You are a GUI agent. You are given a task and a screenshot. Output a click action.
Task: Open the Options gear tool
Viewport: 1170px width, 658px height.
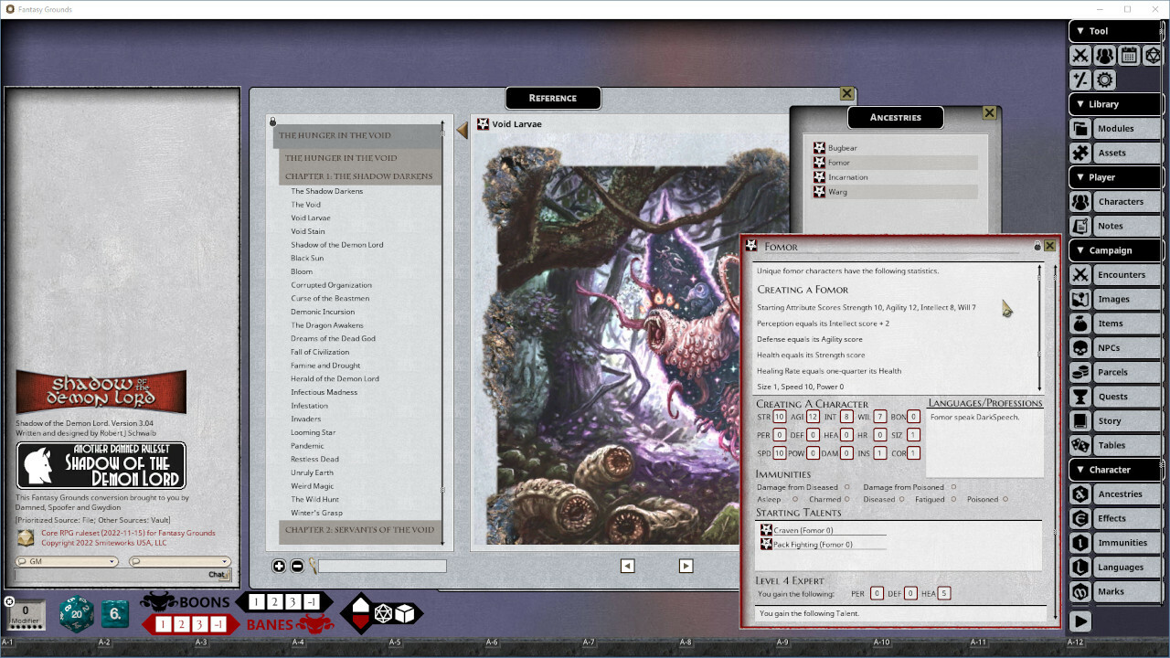tap(1104, 80)
